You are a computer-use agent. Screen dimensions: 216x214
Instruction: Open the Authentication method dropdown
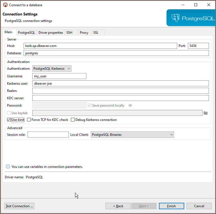point(52,68)
